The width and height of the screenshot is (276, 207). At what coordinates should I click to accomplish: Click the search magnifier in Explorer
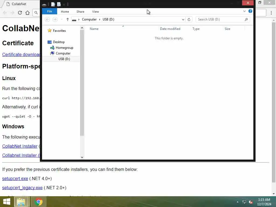tap(246, 19)
